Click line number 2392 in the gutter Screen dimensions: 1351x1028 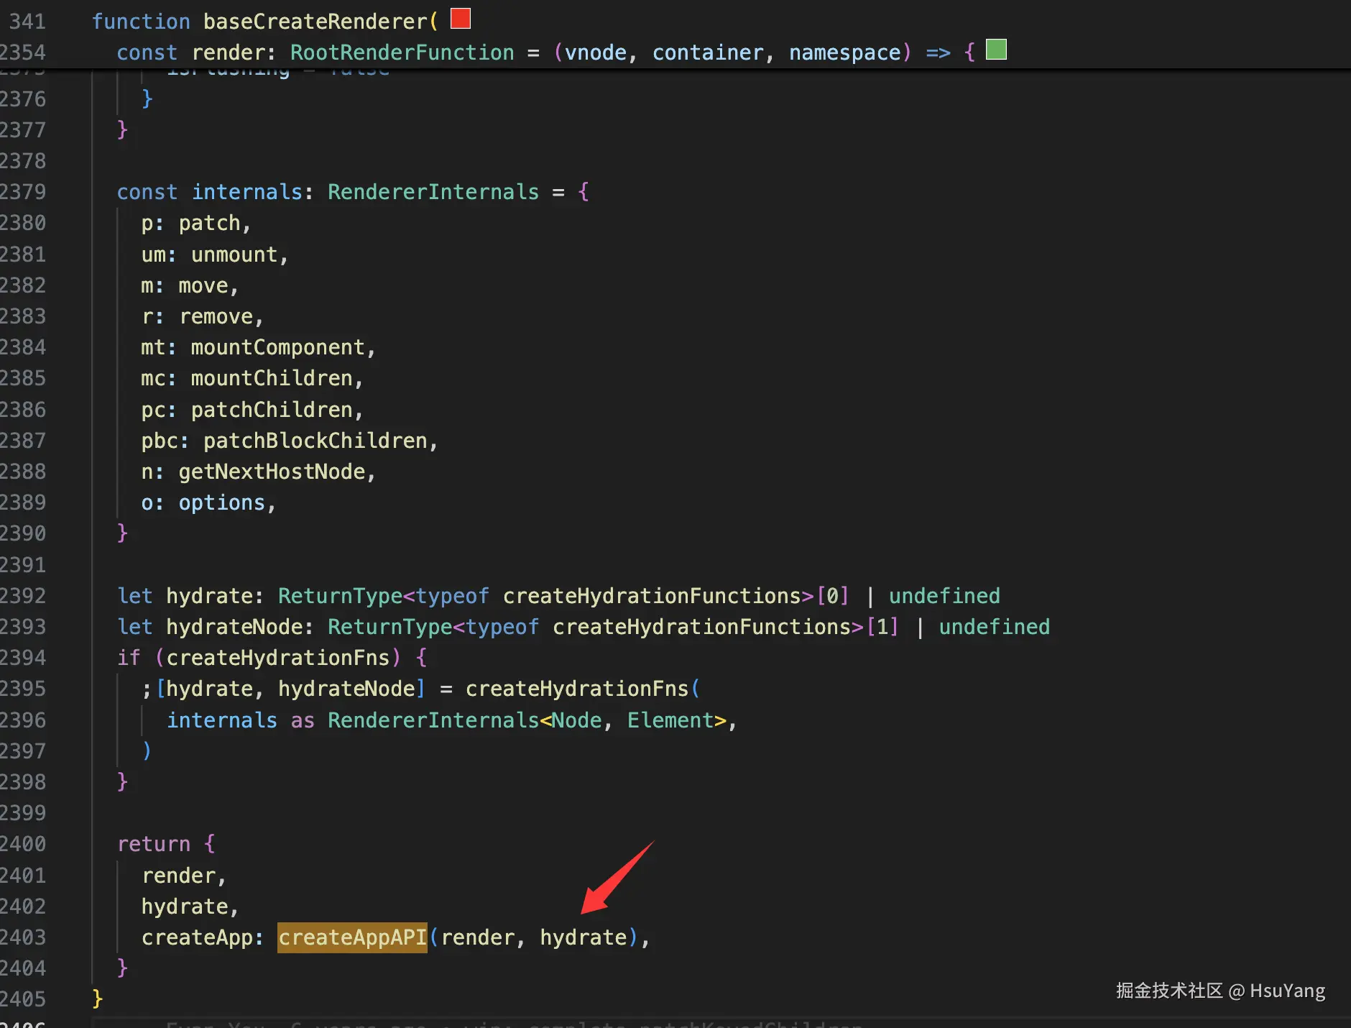[23, 596]
